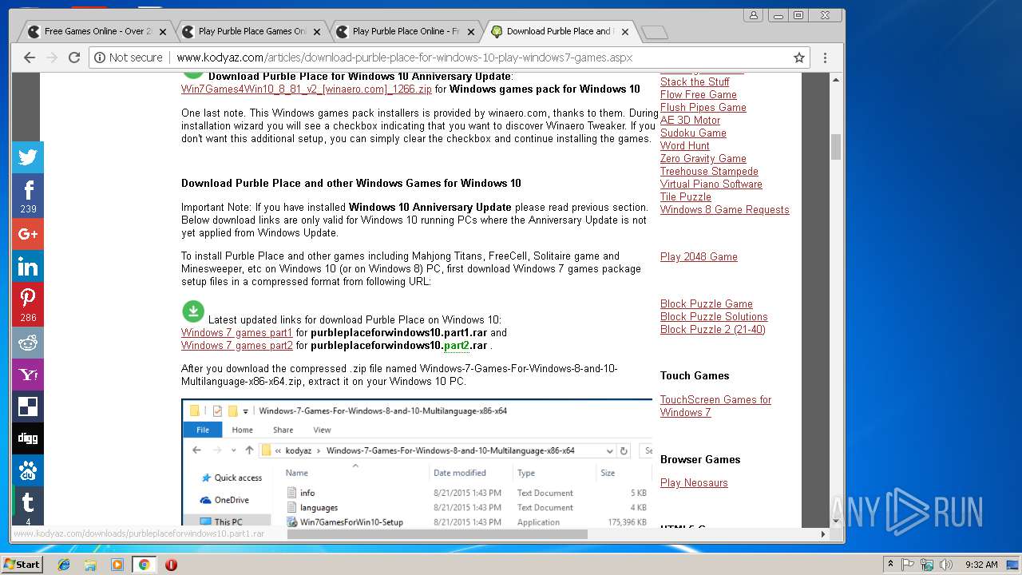Share page via Twitter sidebar icon
This screenshot has height=575, width=1022.
pos(28,157)
